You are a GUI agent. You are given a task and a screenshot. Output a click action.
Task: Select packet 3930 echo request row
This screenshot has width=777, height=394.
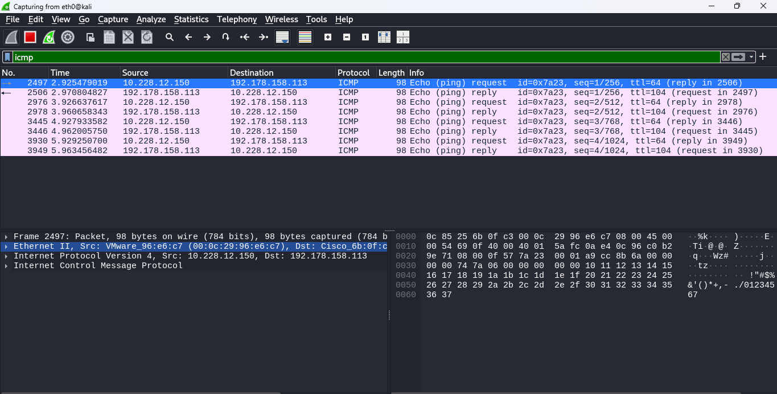click(388, 141)
